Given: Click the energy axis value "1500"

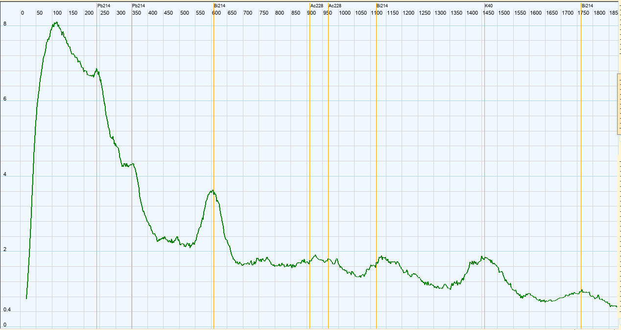Looking at the screenshot, I should point(504,13).
